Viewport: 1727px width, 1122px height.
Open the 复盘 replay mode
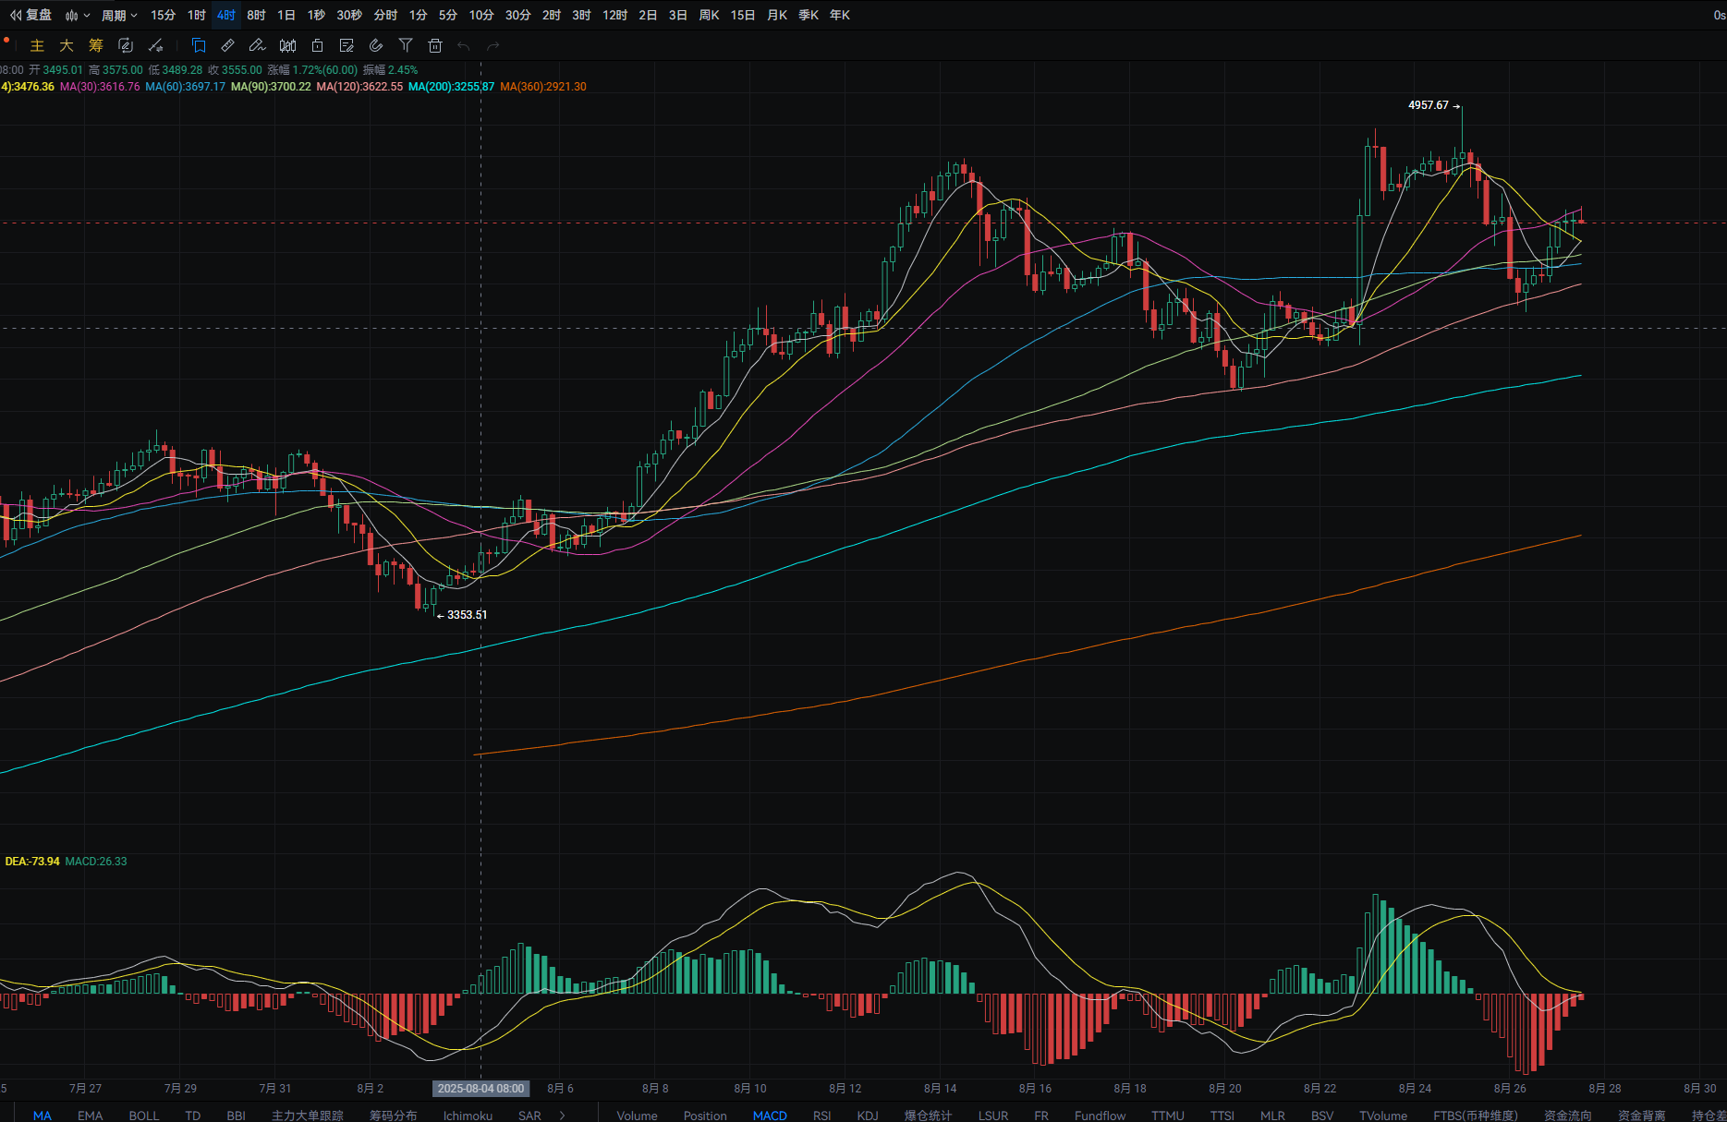(30, 15)
